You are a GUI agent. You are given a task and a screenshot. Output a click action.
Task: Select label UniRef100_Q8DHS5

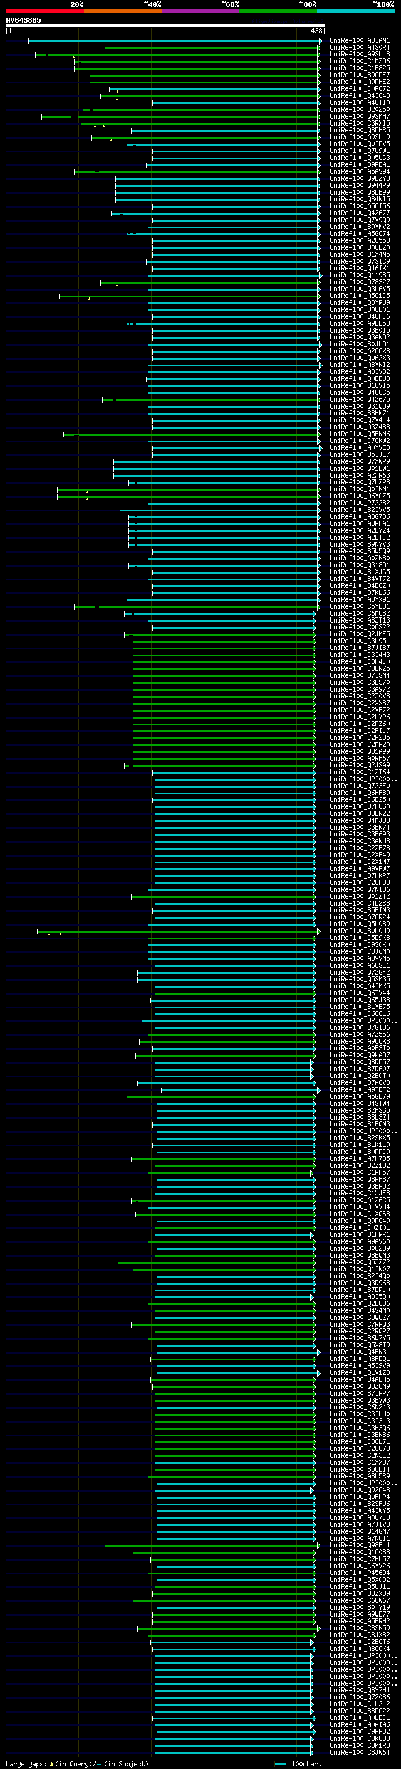359,131
